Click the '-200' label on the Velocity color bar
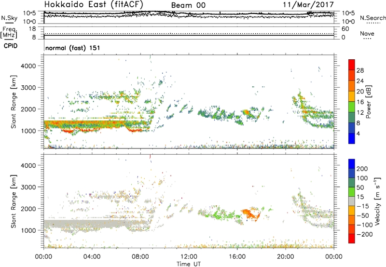The width and height of the screenshot is (386, 267). click(364, 234)
